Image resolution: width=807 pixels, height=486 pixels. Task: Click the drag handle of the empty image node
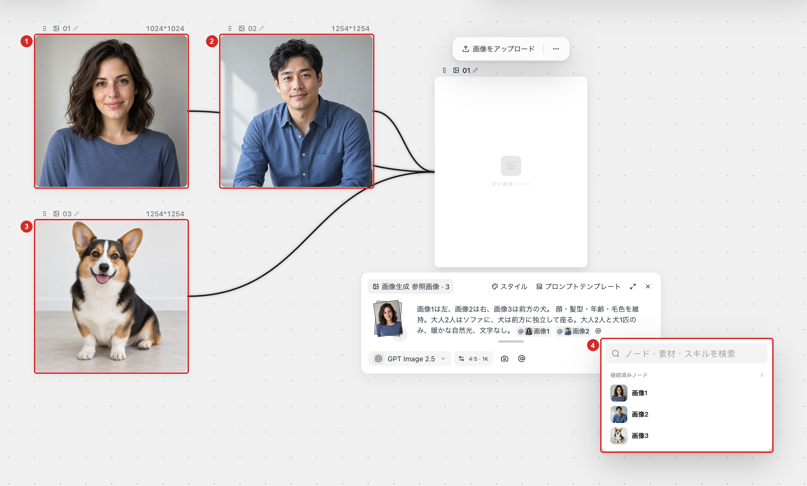coord(444,70)
